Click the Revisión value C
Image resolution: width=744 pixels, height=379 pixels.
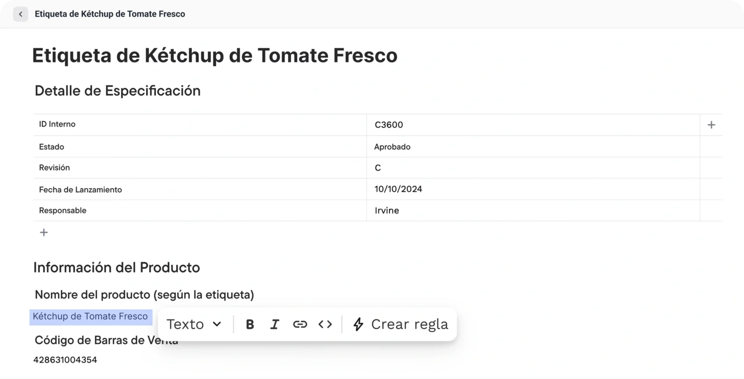(378, 168)
